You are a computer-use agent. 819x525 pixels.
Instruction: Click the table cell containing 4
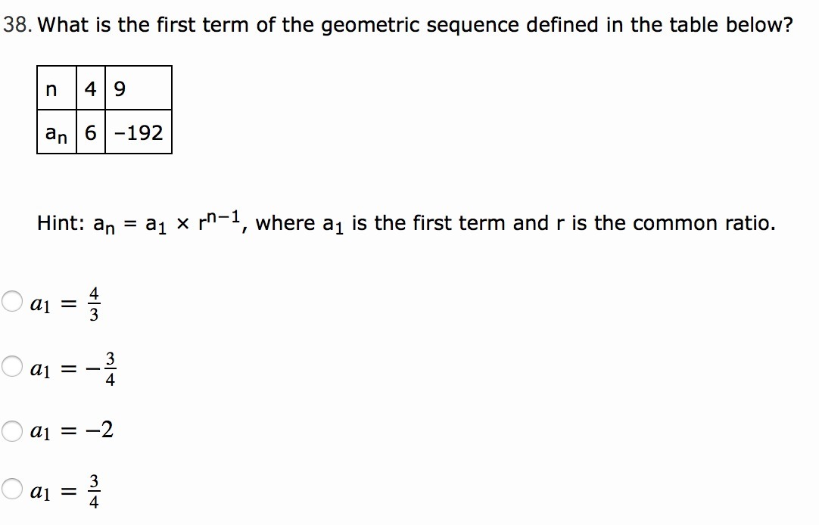pos(90,89)
